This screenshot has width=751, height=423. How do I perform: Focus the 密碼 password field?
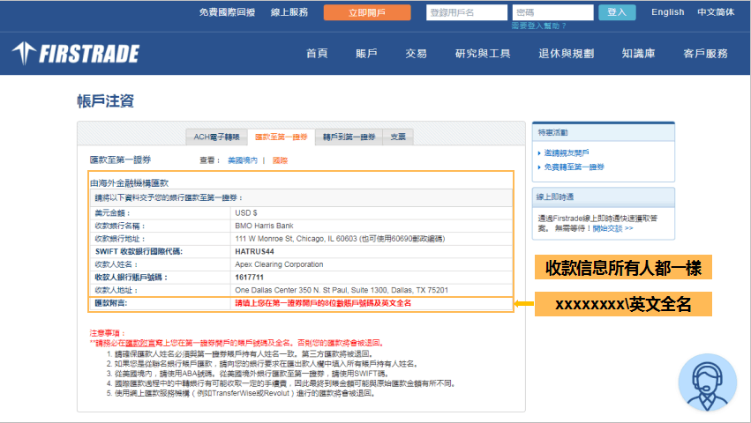552,12
